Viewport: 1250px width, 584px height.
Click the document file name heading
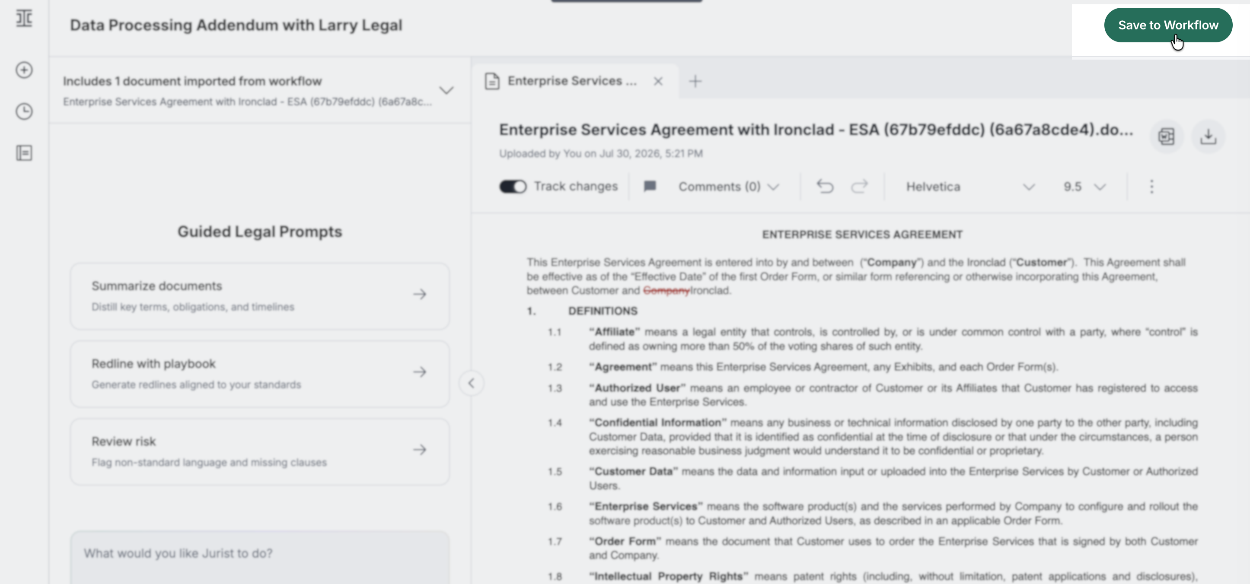816,130
